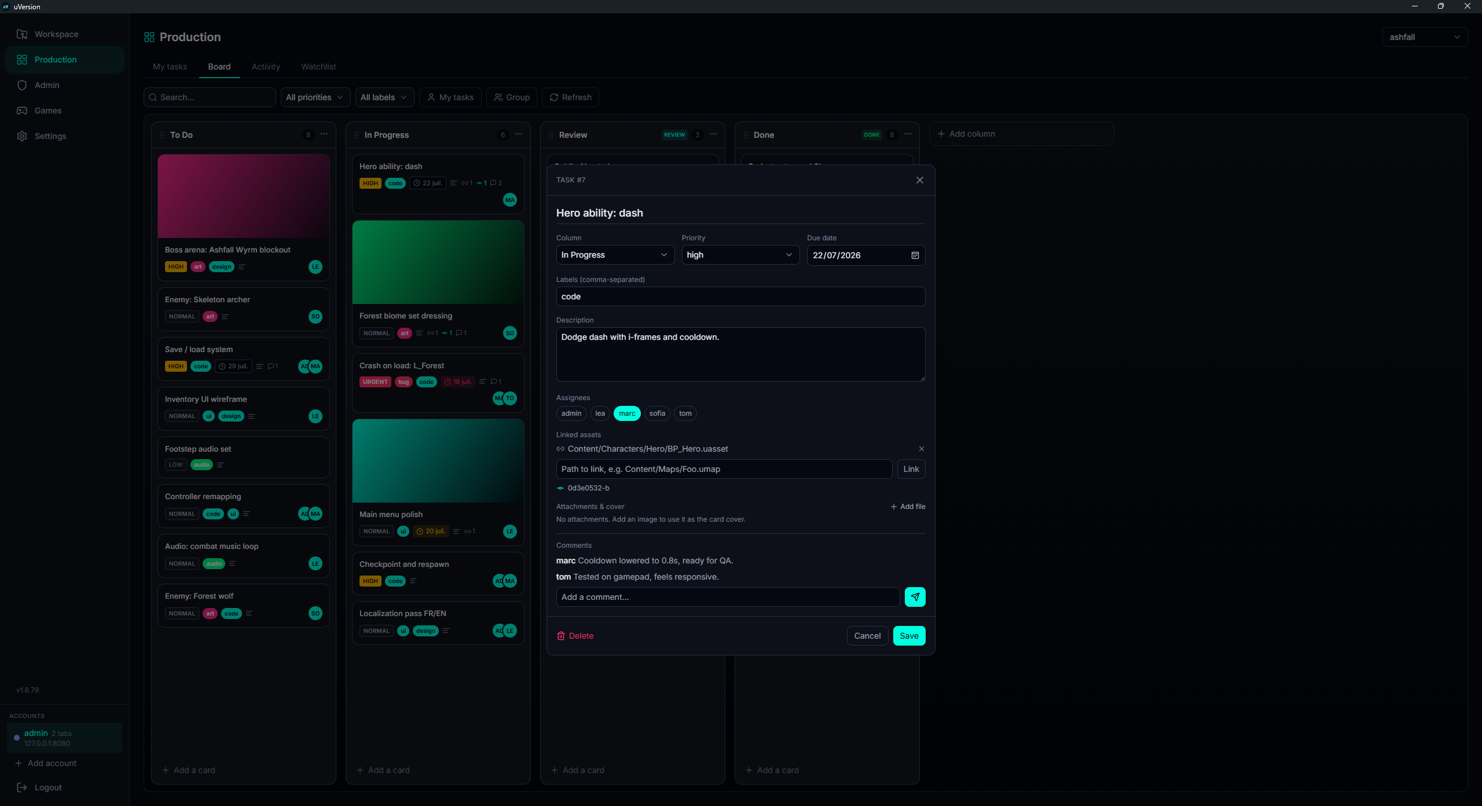Click the Workspace sidebar icon
The image size is (1482, 806).
[22, 34]
